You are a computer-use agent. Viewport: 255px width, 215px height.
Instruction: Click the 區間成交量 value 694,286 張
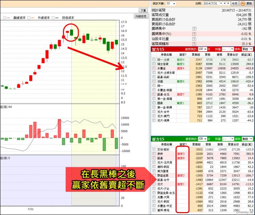244,15
